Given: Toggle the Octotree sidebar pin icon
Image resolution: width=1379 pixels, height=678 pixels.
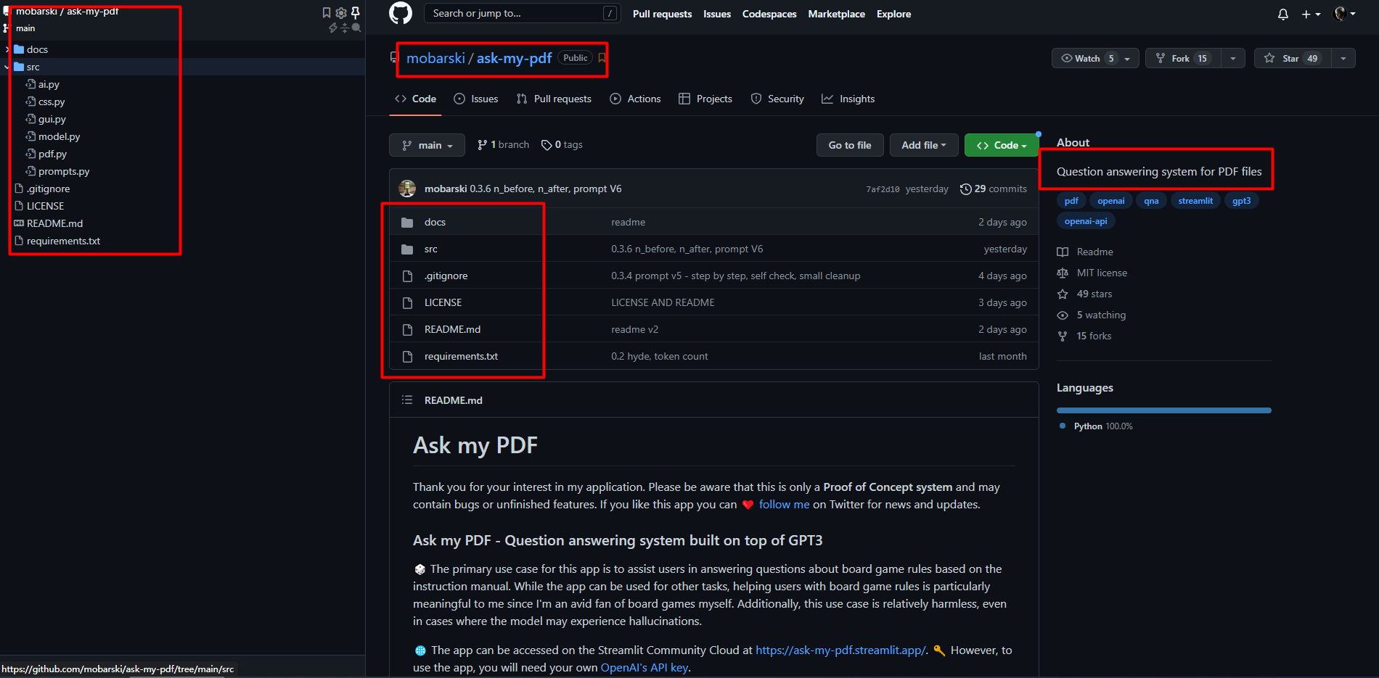Looking at the screenshot, I should pos(356,12).
